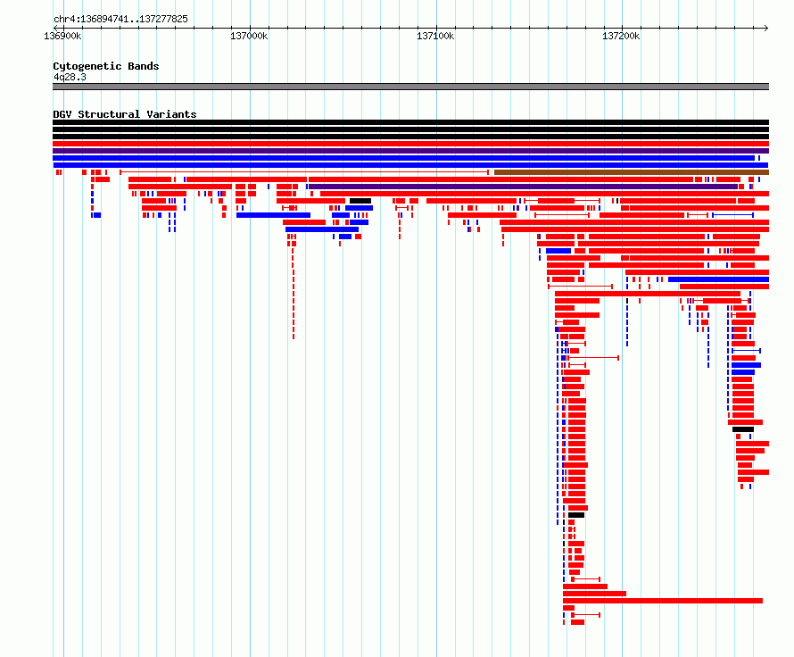Select the full-width purple variant bar
The height and width of the screenshot is (657, 794).
point(410,151)
